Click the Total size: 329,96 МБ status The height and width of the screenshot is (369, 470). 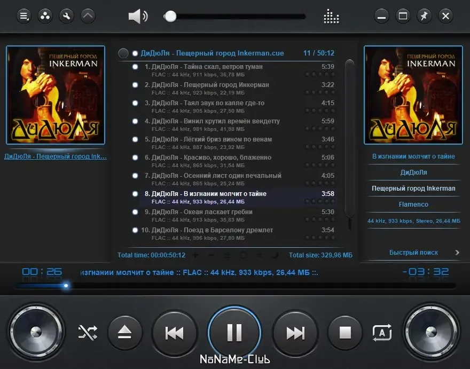pos(320,255)
